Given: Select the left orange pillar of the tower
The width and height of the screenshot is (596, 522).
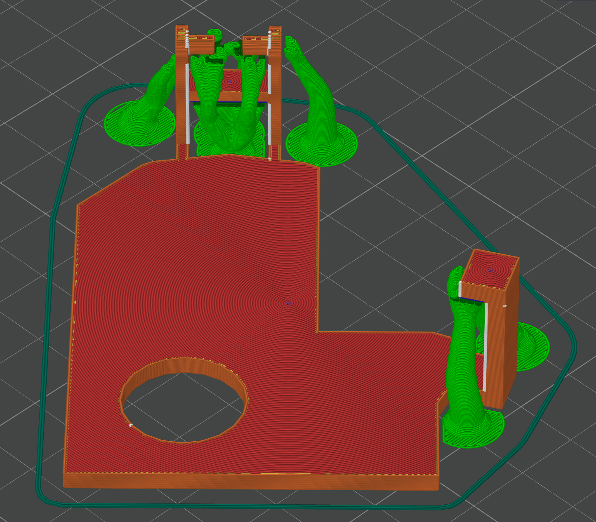Looking at the screenshot, I should pyautogui.click(x=181, y=95).
